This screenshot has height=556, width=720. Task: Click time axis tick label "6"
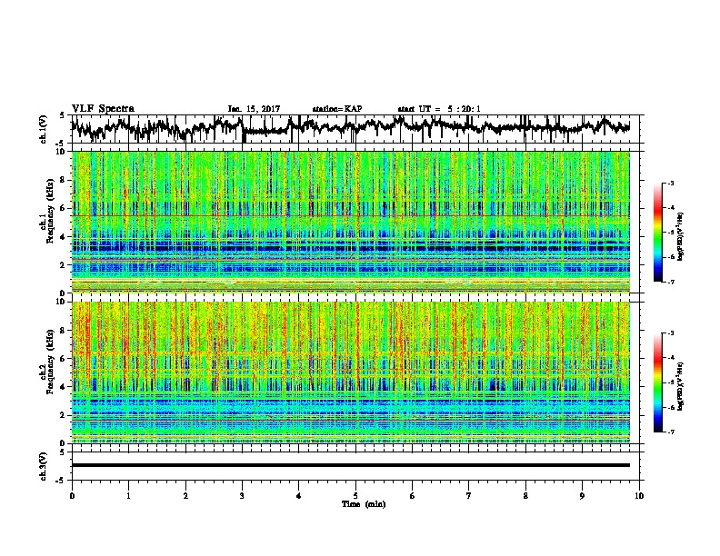(413, 496)
